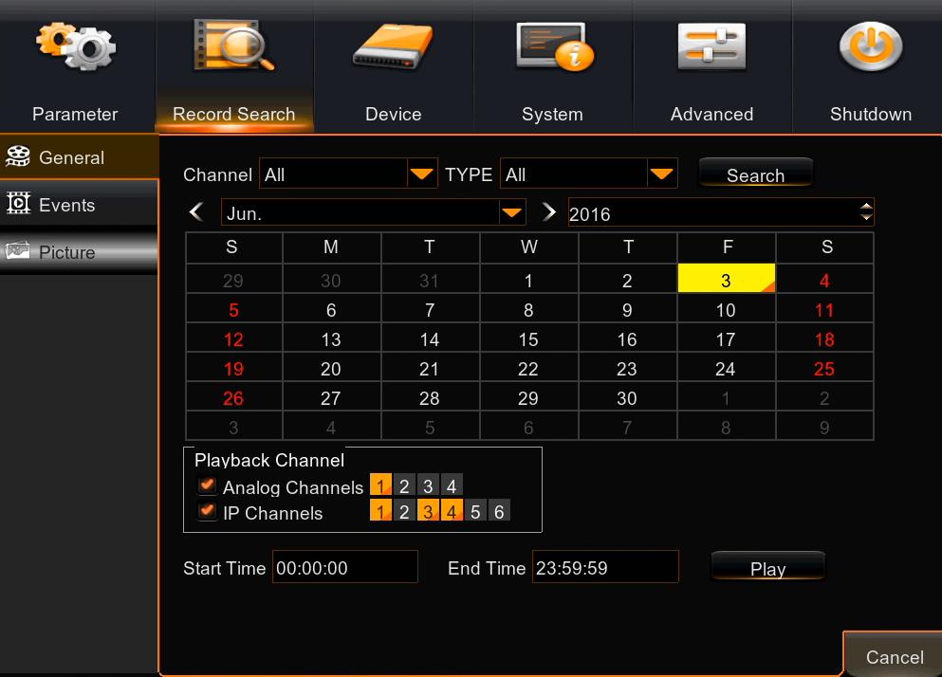The height and width of the screenshot is (677, 942).
Task: Select June 13 in calendar
Action: pyautogui.click(x=331, y=338)
